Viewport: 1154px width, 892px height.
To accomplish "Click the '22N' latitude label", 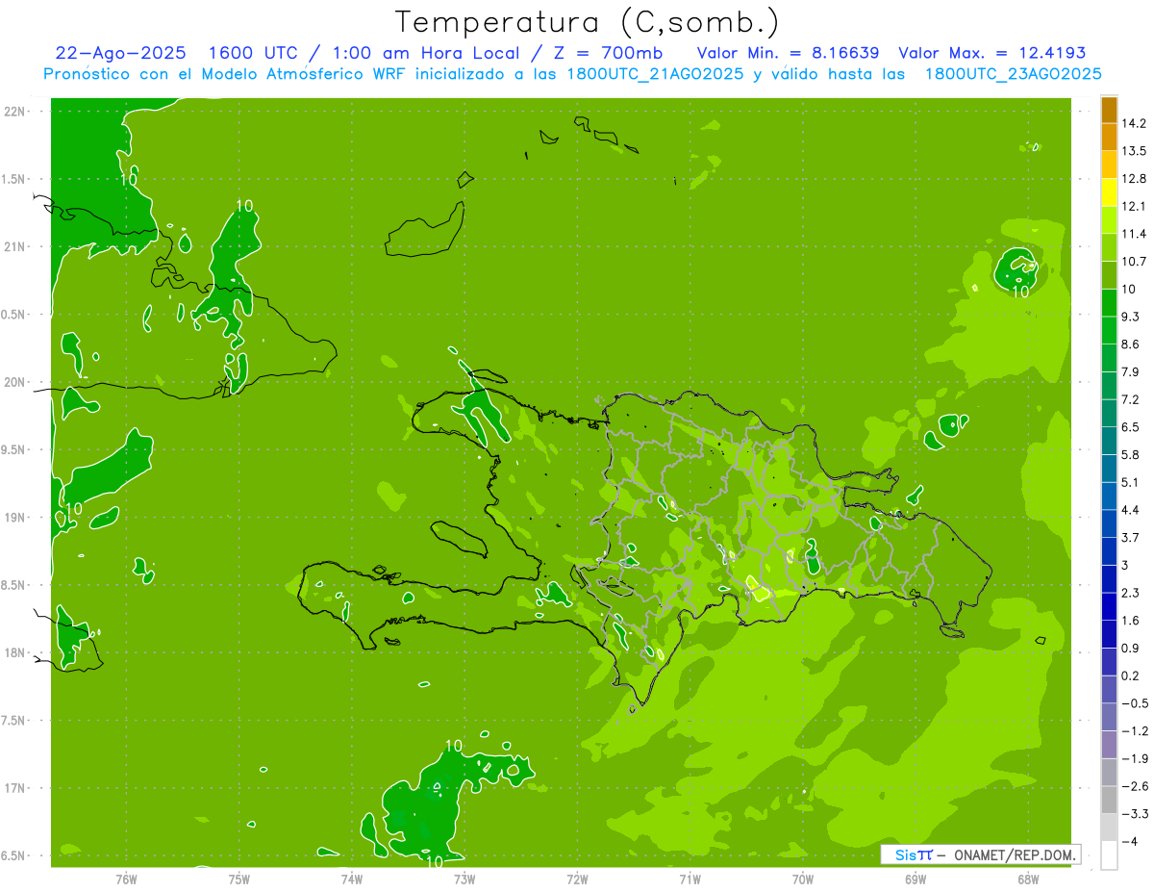I will coord(14,112).
